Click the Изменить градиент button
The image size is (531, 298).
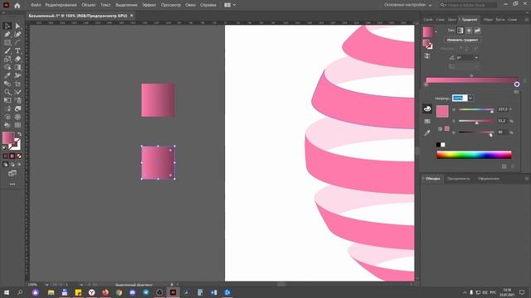coord(462,40)
